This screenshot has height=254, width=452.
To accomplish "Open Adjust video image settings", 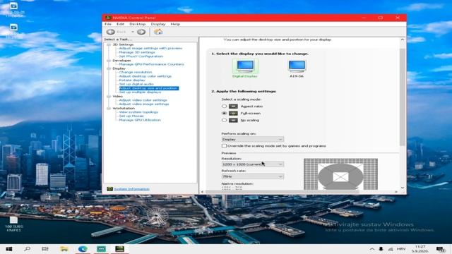I will click(144, 104).
